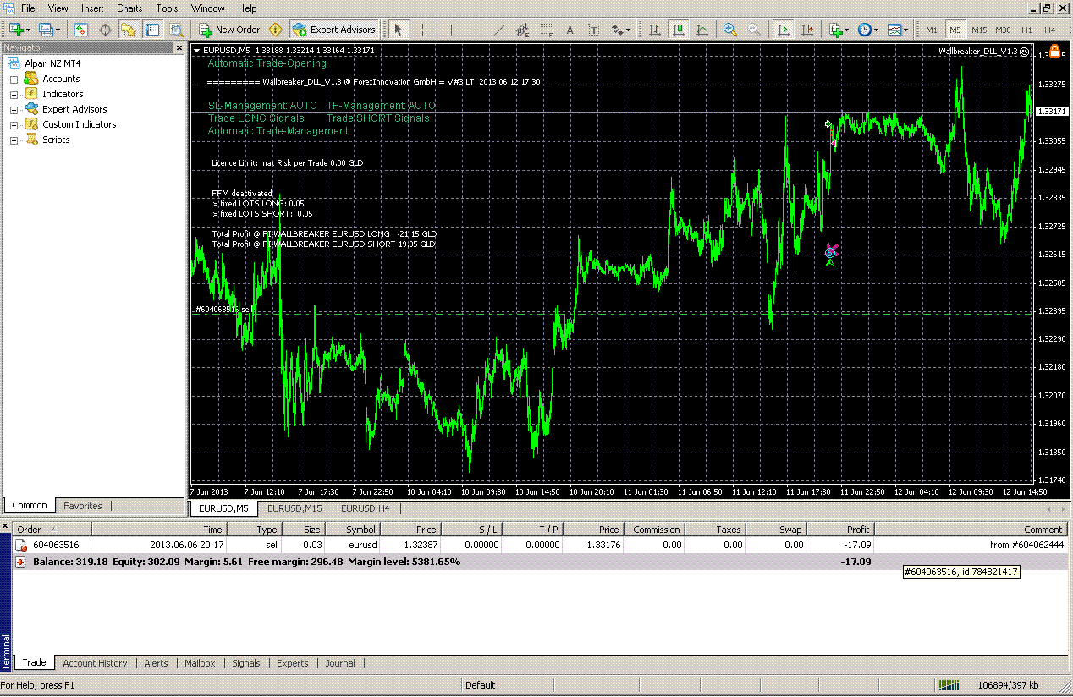Select the Cursor arrow tool
Screen dimensions: 1073x697
coord(399,30)
